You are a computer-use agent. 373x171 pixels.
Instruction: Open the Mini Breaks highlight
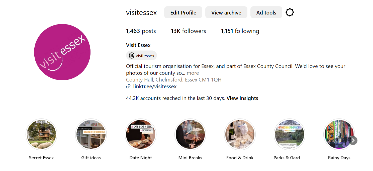(190, 134)
